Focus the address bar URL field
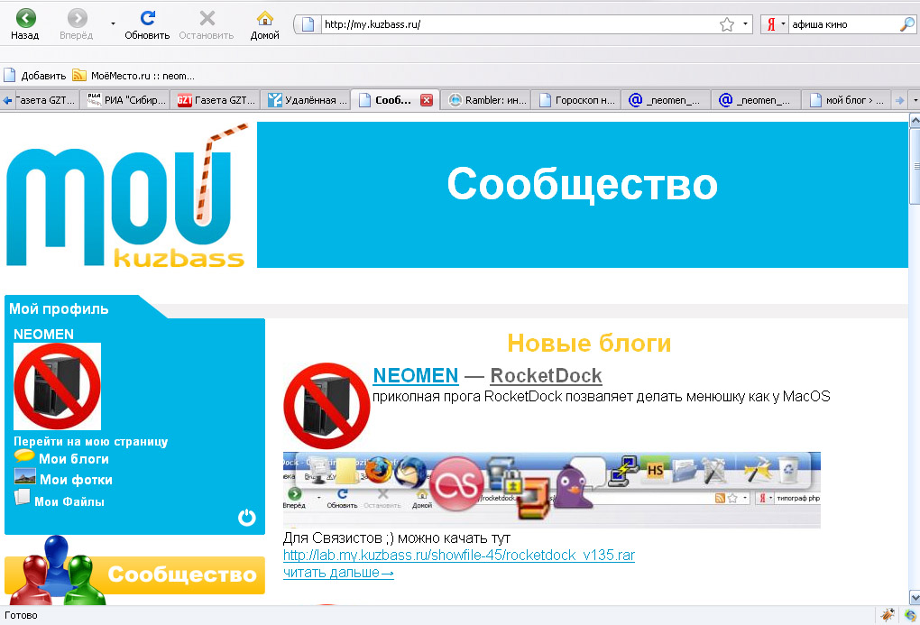The width and height of the screenshot is (920, 625). coord(520,24)
